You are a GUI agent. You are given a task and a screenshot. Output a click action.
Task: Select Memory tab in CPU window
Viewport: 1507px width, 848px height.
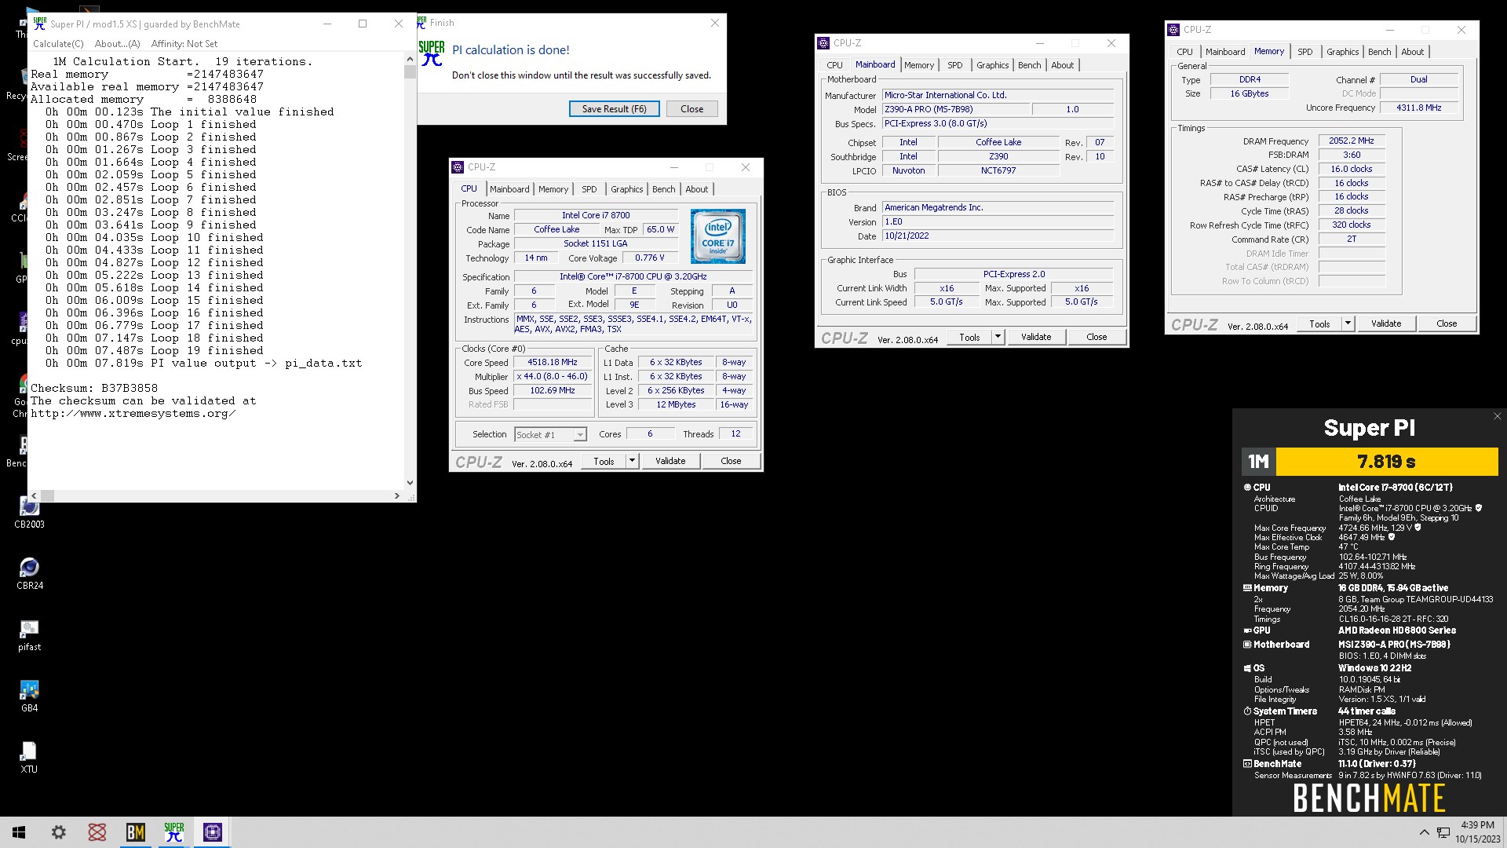click(x=553, y=189)
